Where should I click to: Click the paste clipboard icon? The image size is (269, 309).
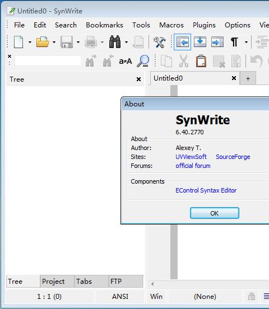pos(201,61)
